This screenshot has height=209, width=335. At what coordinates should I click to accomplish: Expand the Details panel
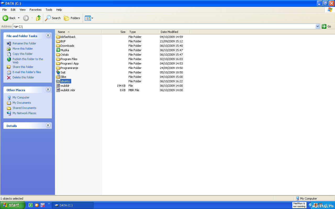coord(48,125)
